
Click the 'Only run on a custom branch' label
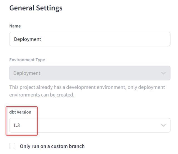click(x=52, y=146)
